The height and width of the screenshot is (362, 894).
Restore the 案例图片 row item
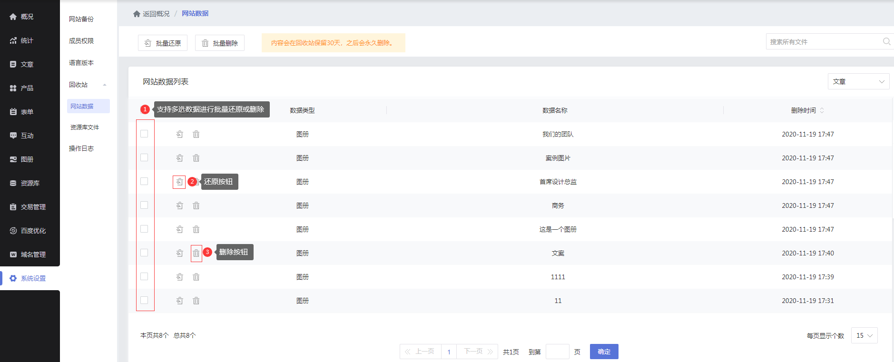(x=179, y=158)
